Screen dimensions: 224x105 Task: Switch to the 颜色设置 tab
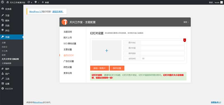[67, 67]
